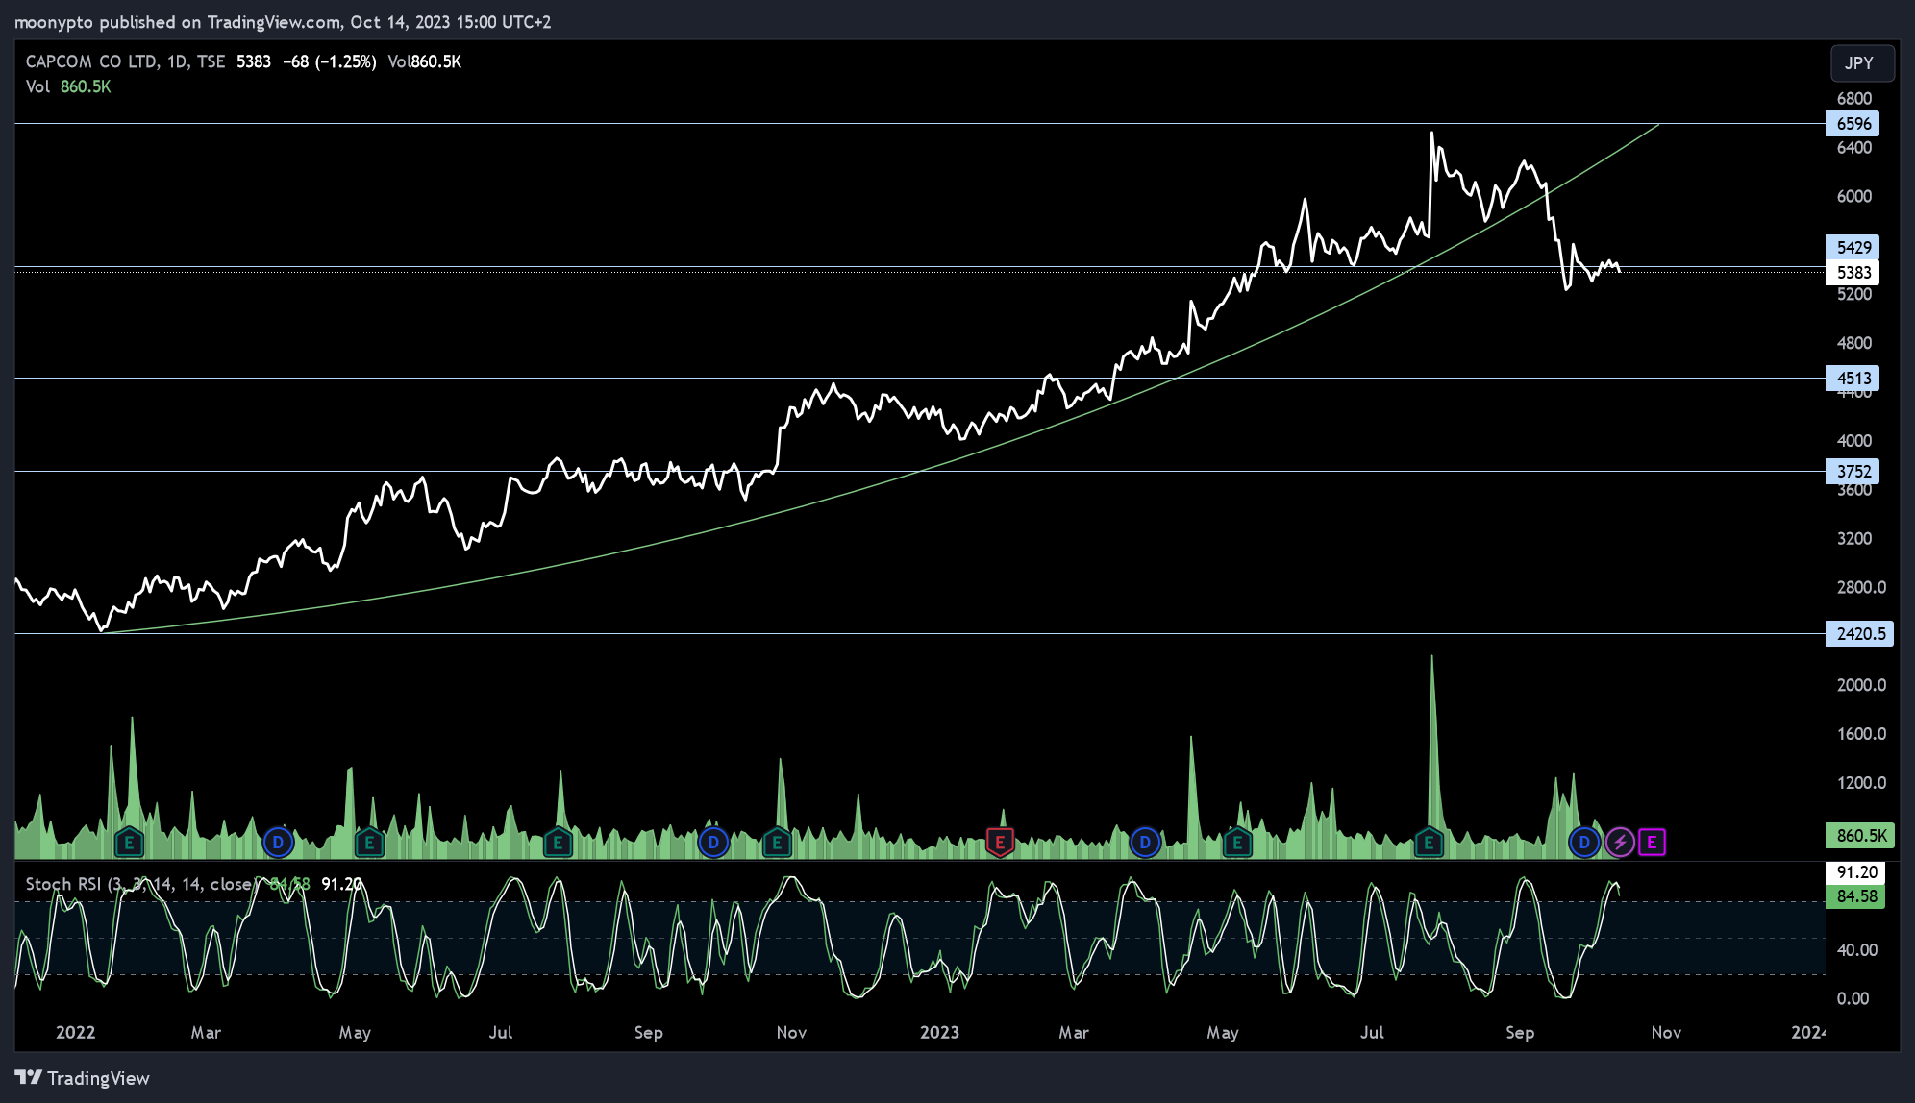Select the 4513 price level label
The image size is (1915, 1103).
pyautogui.click(x=1853, y=379)
